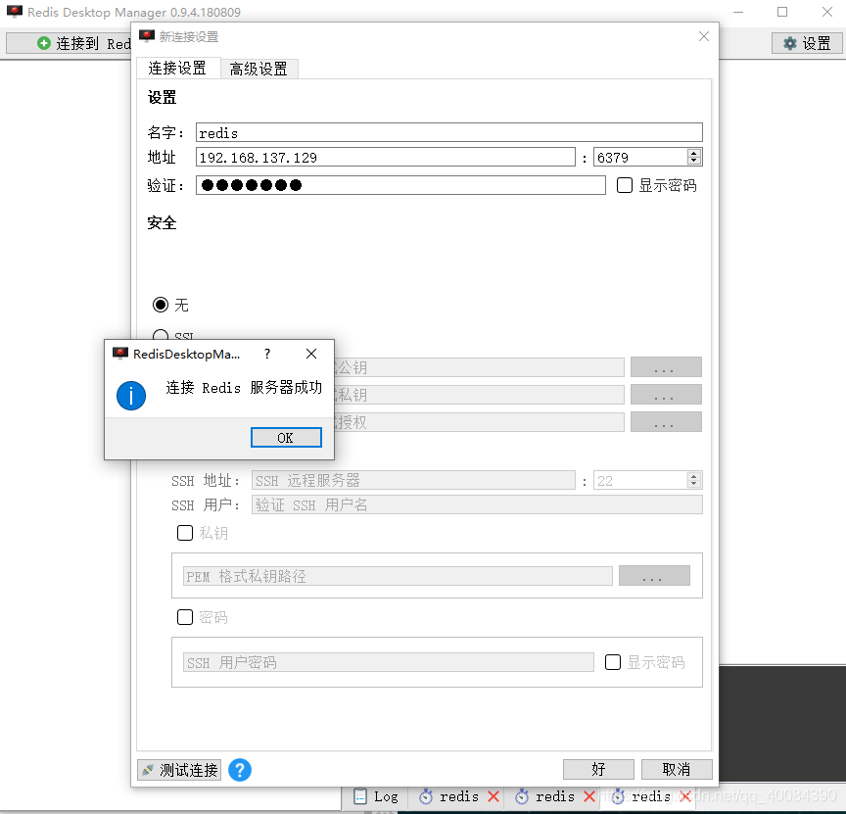This screenshot has height=814, width=846.
Task: Click the browse ... button next to the SSH key path
Action: point(654,576)
